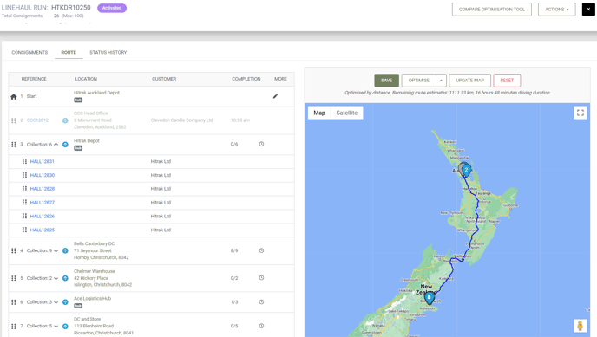The height and width of the screenshot is (337, 597).
Task: Click drag handle for Collection: 2 row
Action: 14,278
